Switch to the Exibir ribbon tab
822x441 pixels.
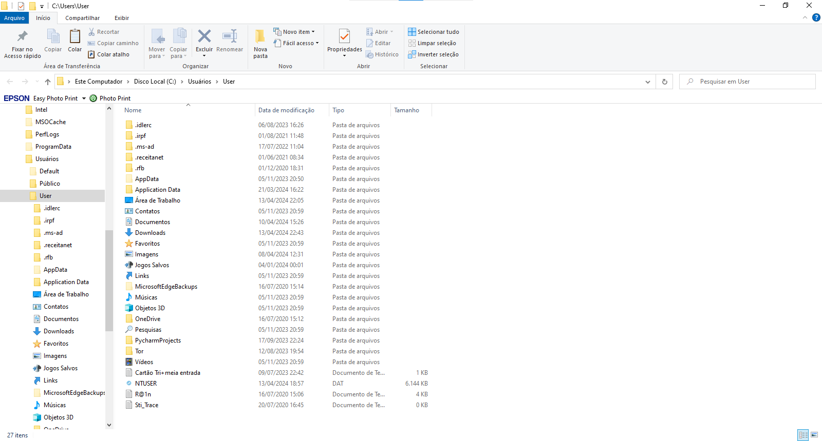(x=122, y=18)
